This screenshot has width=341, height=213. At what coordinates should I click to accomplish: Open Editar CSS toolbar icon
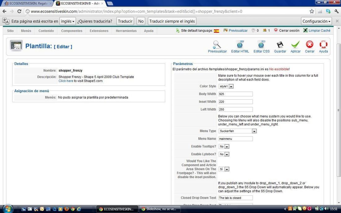click(x=261, y=45)
